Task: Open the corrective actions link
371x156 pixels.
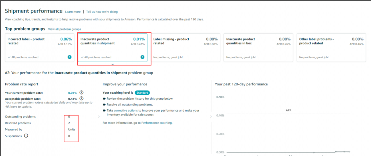Action: 126,110
